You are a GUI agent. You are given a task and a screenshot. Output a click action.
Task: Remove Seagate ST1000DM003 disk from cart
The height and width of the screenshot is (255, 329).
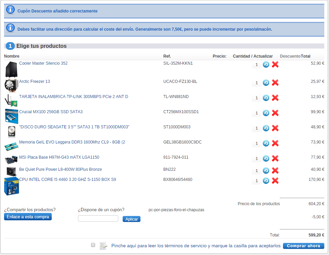click(x=275, y=128)
